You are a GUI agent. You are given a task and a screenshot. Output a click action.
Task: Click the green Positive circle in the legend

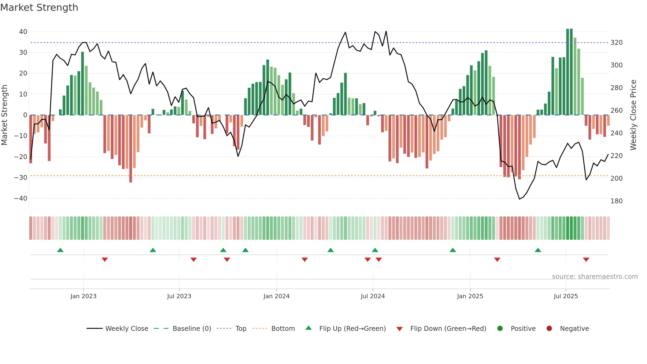click(x=500, y=328)
